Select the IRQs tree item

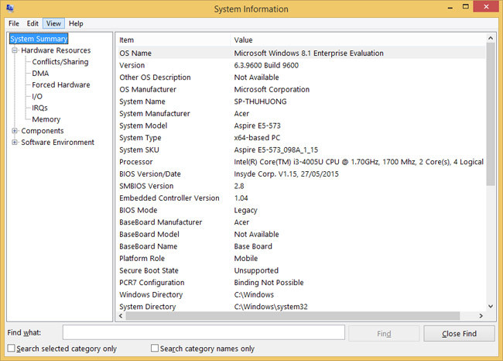tap(39, 108)
